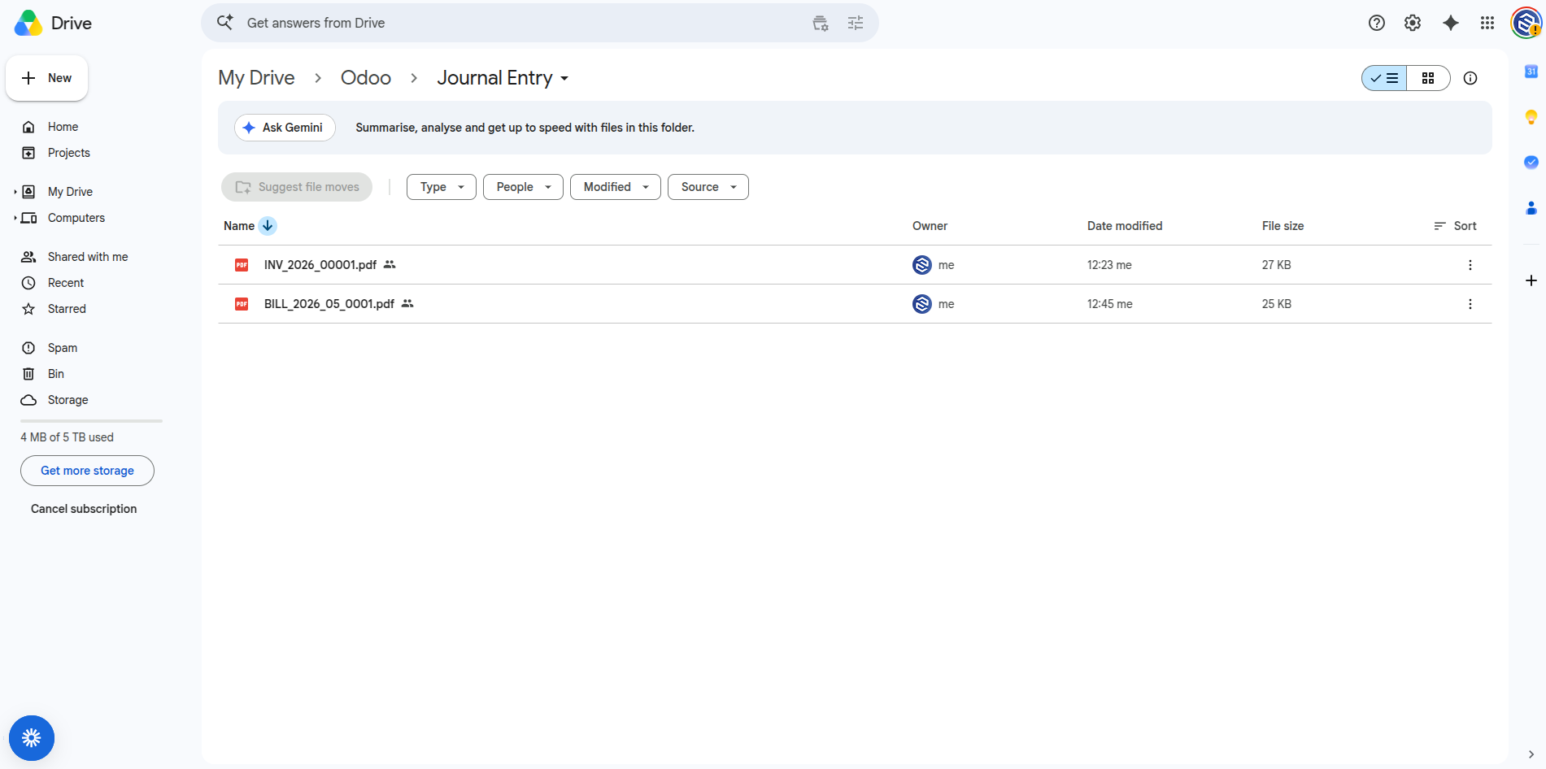The height and width of the screenshot is (769, 1546).
Task: Open Storage in the sidebar
Action: coord(68,400)
